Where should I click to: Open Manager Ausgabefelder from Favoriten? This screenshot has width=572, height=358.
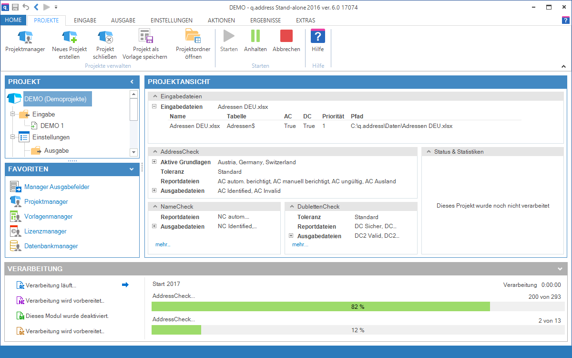coord(57,187)
